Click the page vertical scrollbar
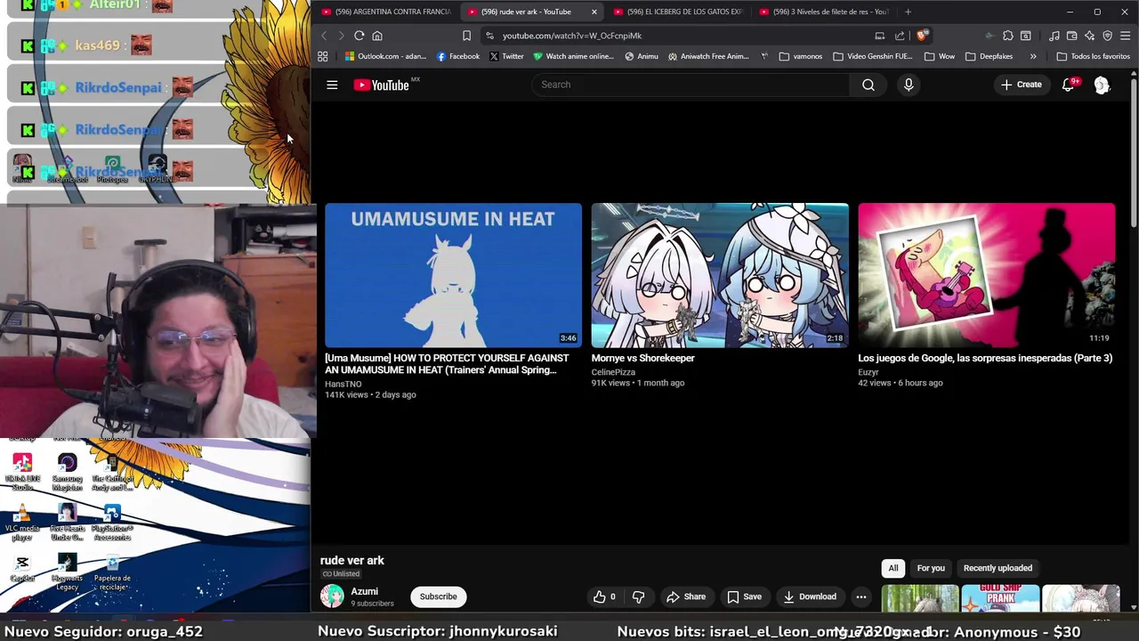 [x=1134, y=151]
